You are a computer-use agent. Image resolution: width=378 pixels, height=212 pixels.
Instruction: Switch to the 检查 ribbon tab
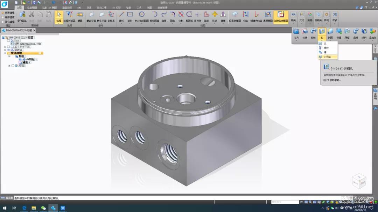pos(128,7)
